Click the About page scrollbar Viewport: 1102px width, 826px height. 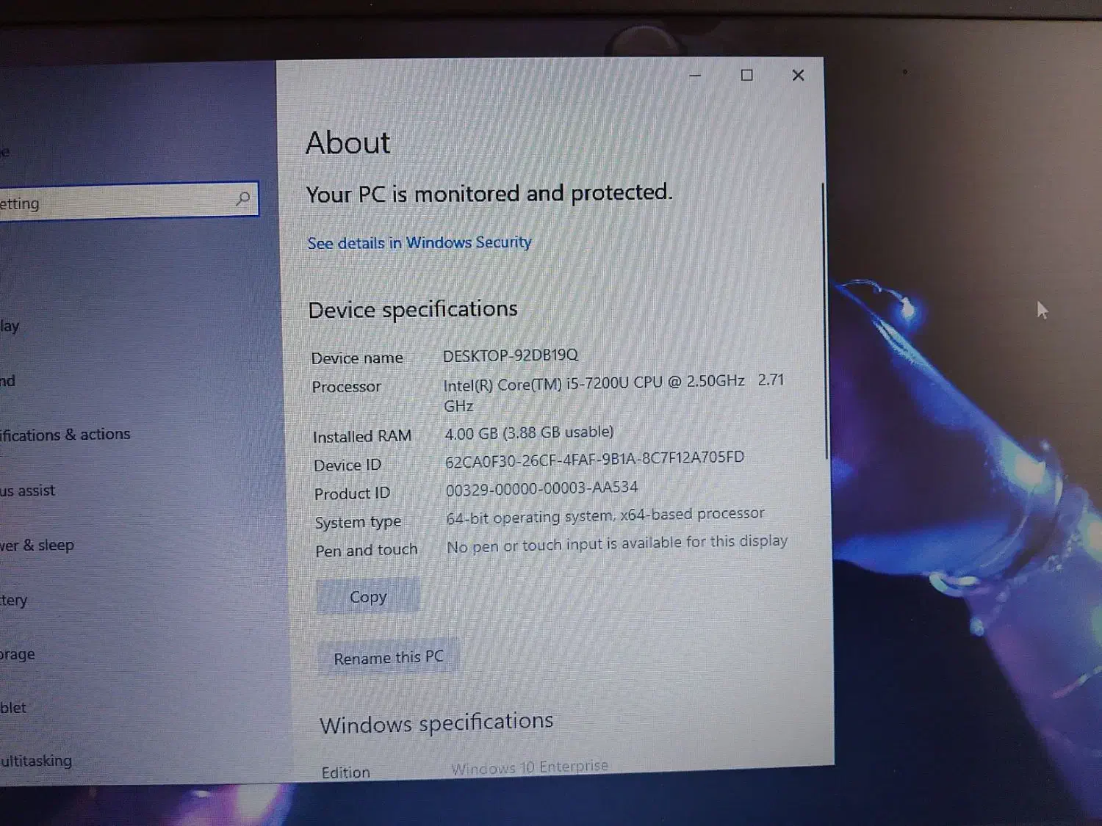pyautogui.click(x=824, y=321)
